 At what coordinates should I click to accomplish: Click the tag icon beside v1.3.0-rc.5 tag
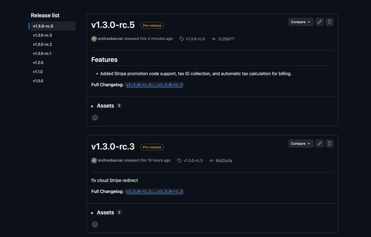[x=182, y=39]
